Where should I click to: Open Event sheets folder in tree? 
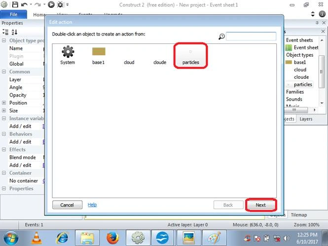pos(299,40)
